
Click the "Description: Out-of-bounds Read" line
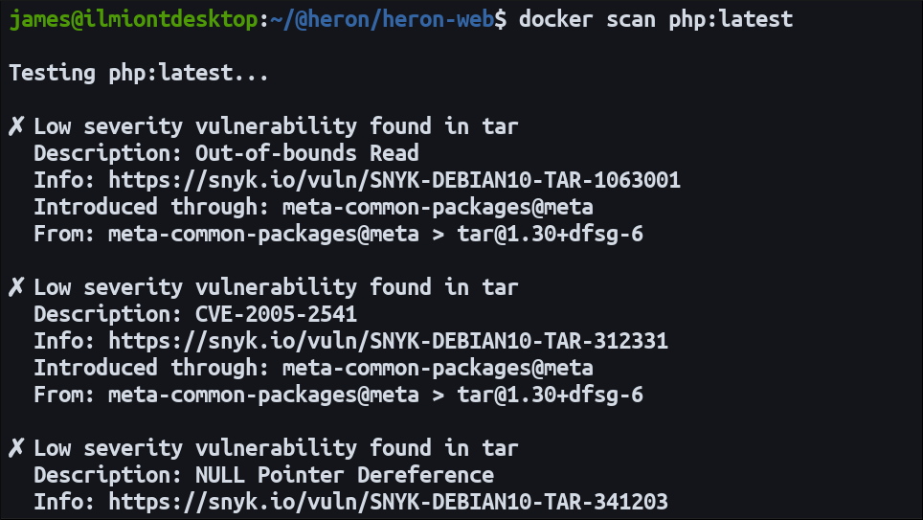coord(226,152)
